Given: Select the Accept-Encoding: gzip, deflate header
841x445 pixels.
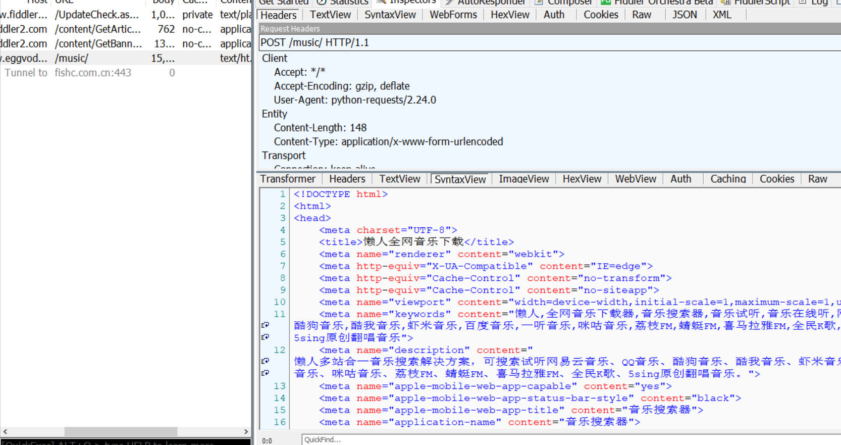Looking at the screenshot, I should (342, 86).
